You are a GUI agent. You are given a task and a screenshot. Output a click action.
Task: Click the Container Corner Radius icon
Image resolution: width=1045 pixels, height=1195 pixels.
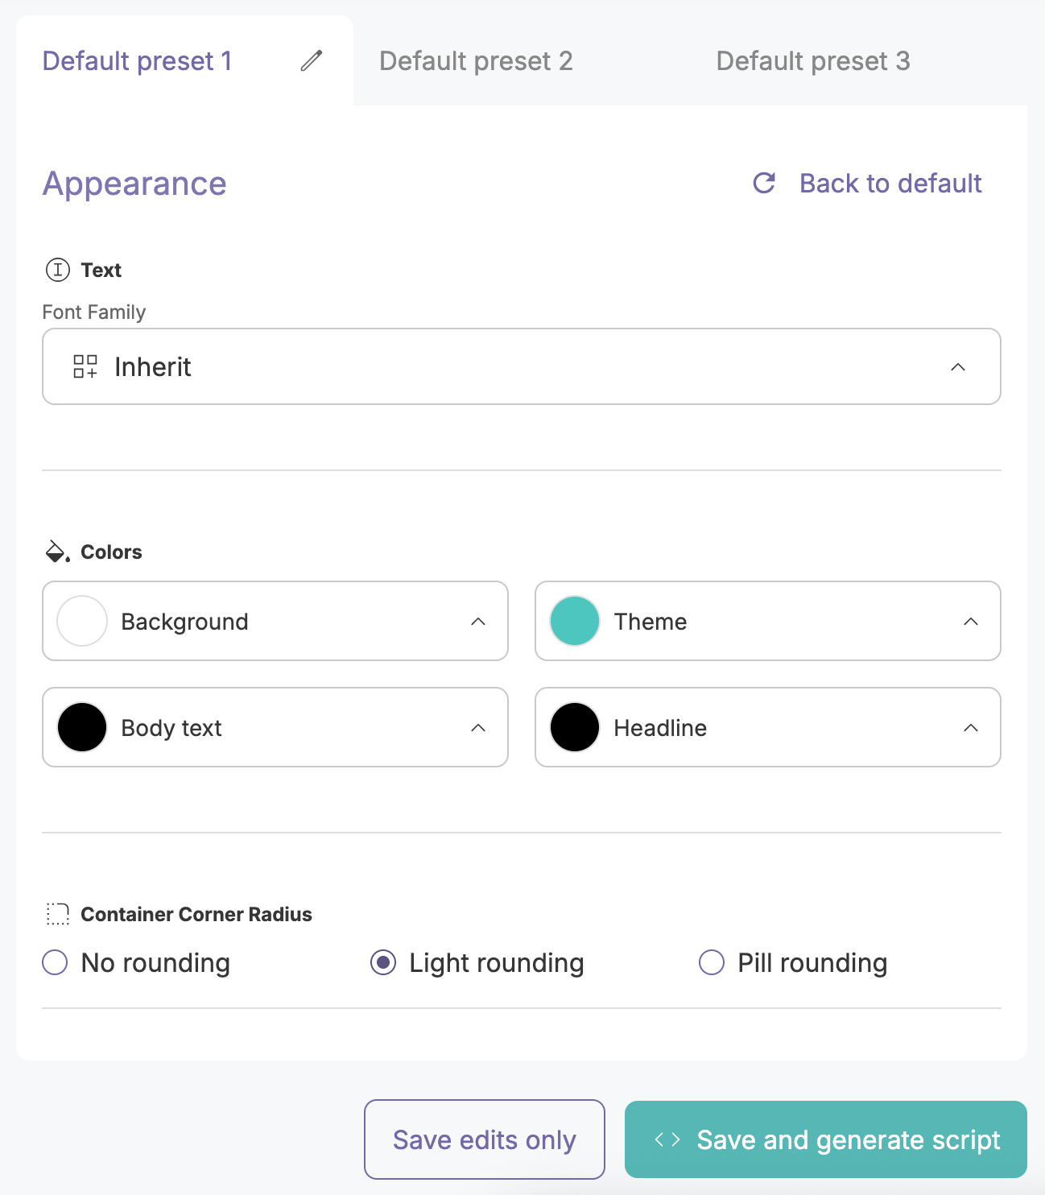pos(58,914)
